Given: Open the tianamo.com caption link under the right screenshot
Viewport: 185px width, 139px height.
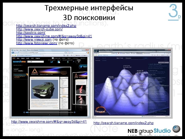Looking at the screenshot, I should click(x=124, y=123).
